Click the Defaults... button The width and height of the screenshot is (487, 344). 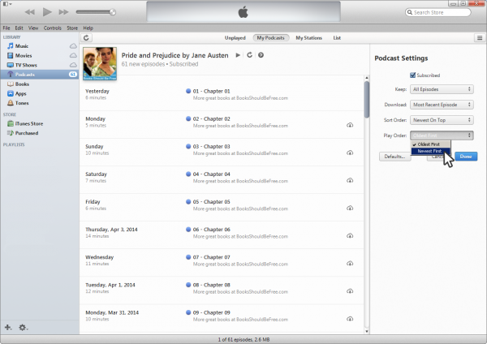click(395, 156)
